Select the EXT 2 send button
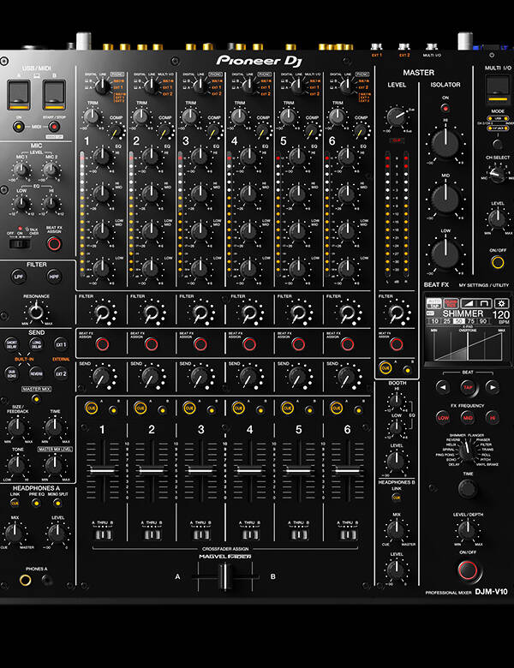The width and height of the screenshot is (514, 668). pyautogui.click(x=61, y=373)
